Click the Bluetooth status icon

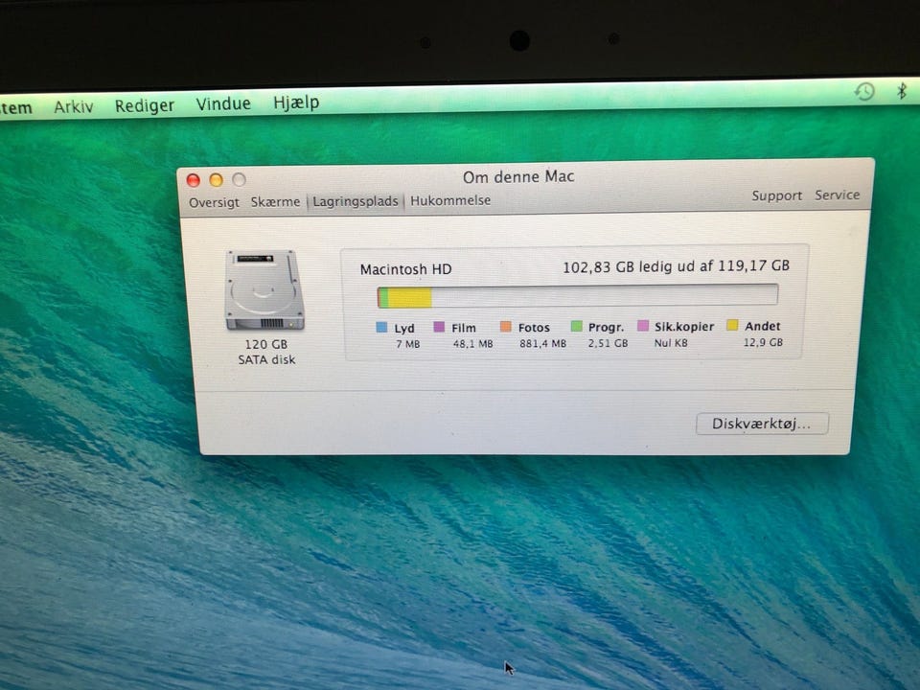click(903, 90)
